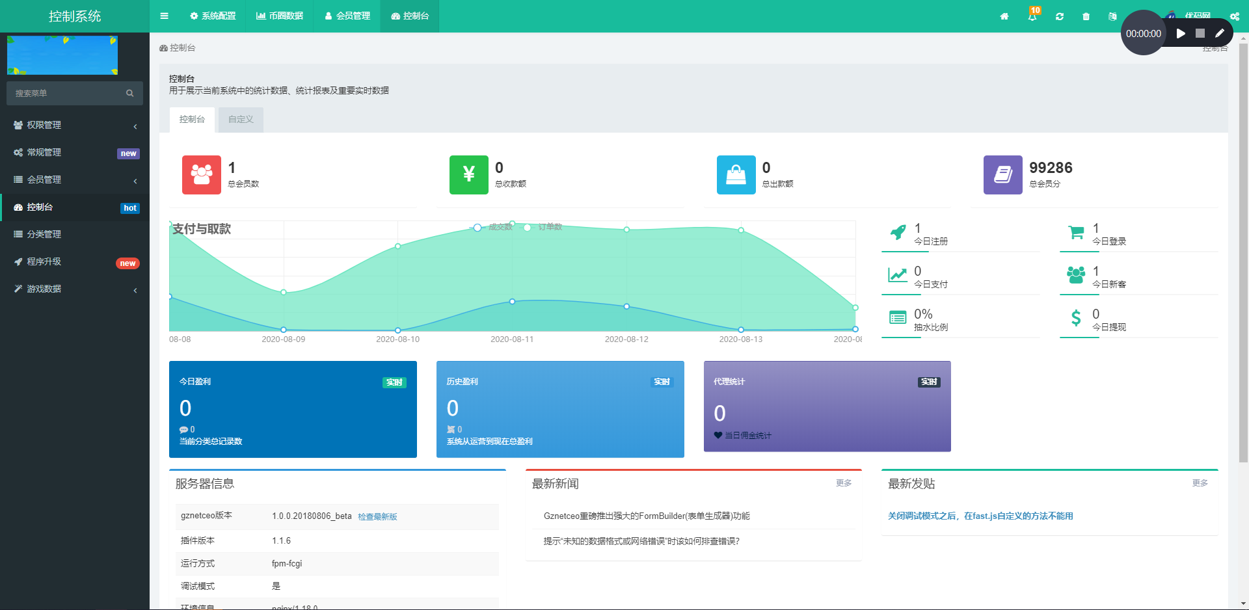Screen dimensions: 1249x610
Task: Open the home icon in the top bar
Action: coord(1004,16)
